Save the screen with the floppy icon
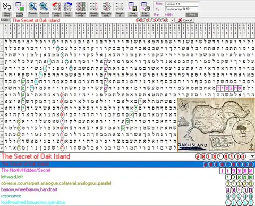The image size is (255, 206). tap(132, 7)
